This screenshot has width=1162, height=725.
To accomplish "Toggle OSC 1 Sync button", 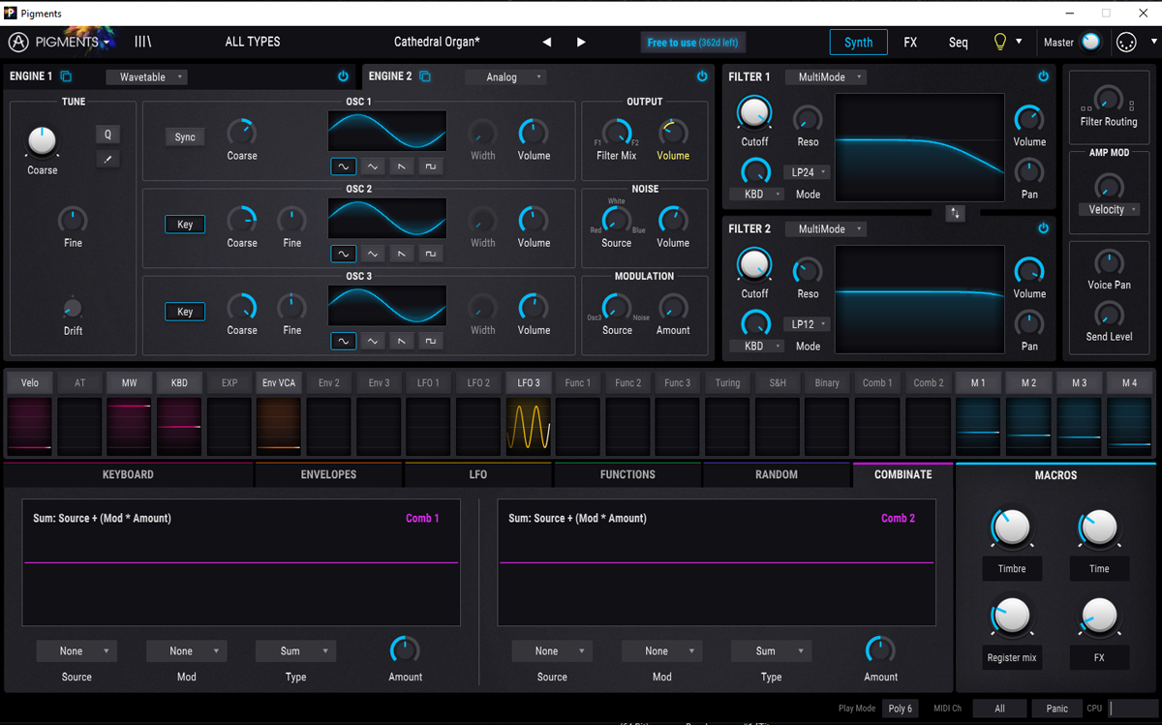I will [185, 137].
